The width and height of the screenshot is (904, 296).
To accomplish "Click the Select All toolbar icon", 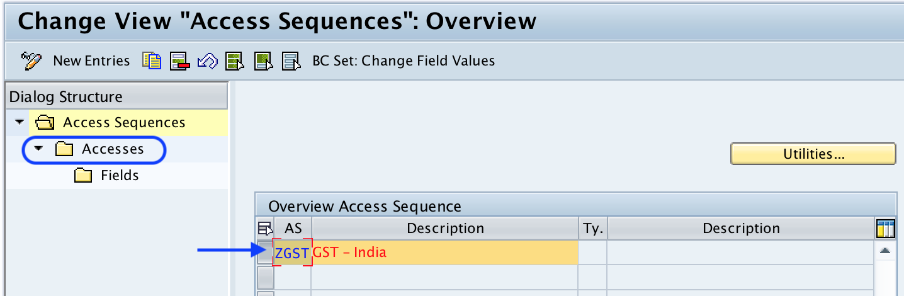I will pos(235,61).
